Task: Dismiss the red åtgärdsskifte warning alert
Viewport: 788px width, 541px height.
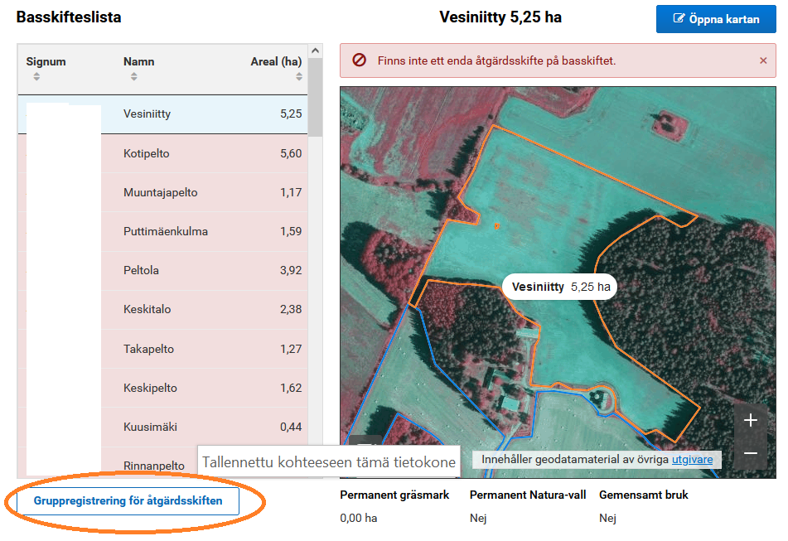Action: 763,60
